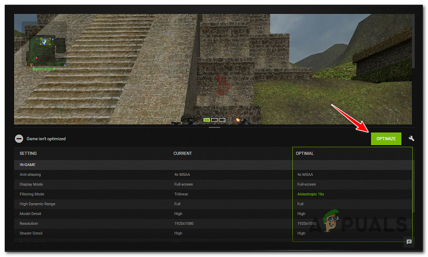
Task: Click the CURRENT column header
Action: point(182,153)
